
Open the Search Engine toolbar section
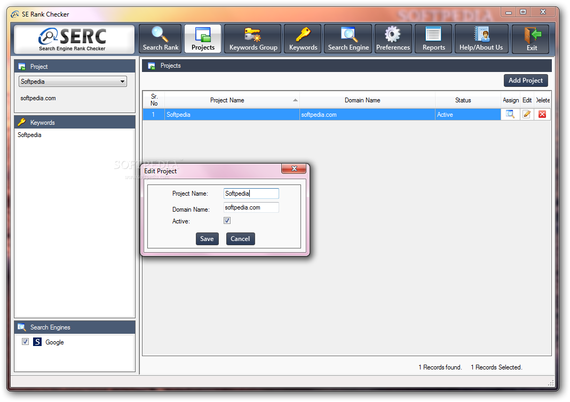click(x=348, y=39)
